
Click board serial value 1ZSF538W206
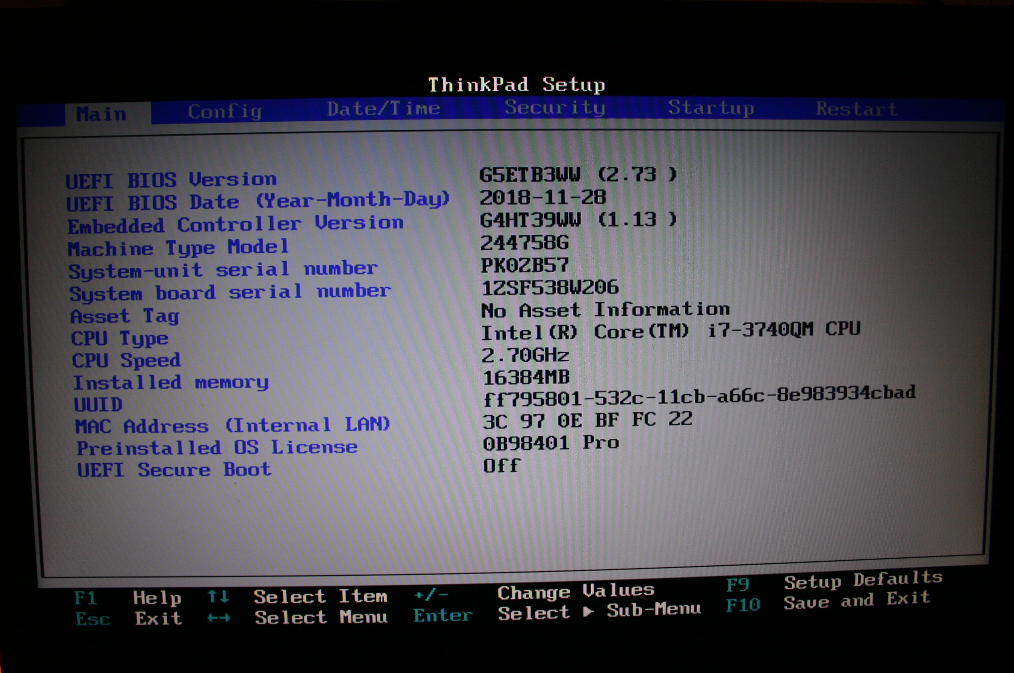[x=550, y=288]
